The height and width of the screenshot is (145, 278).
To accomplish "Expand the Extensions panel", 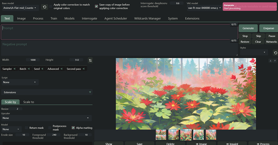I will click(x=47, y=93).
